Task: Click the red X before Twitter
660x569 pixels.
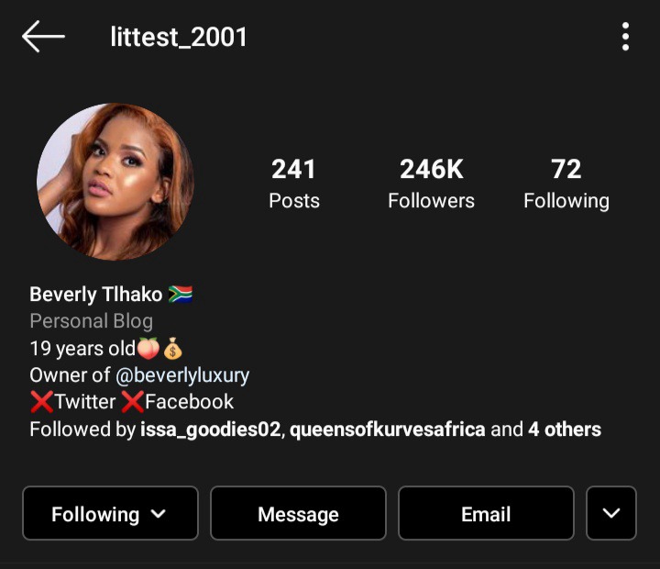Action: pyautogui.click(x=41, y=402)
